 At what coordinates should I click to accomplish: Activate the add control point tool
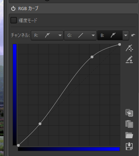coord(129,48)
